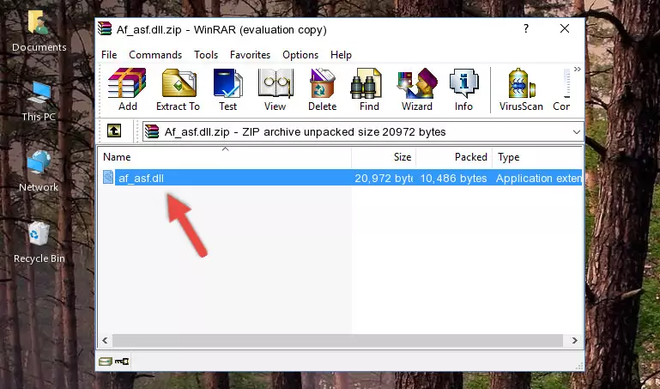Click the af_asf.dll file icon
This screenshot has height=389, width=660.
coord(108,178)
